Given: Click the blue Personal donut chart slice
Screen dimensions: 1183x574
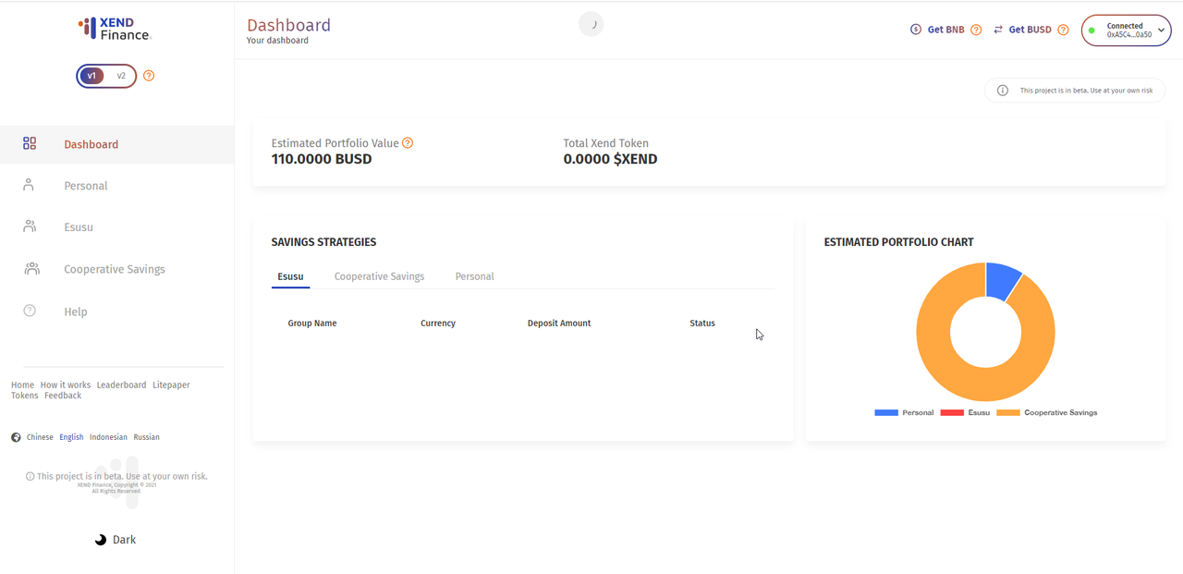Looking at the screenshot, I should tap(1001, 280).
